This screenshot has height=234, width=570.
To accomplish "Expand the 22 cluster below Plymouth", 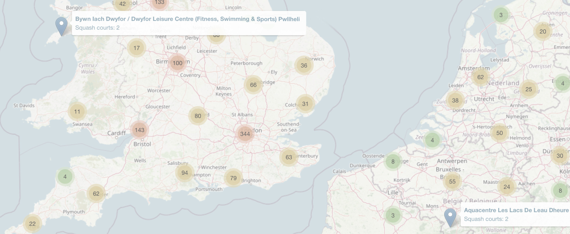I will 32,224.
